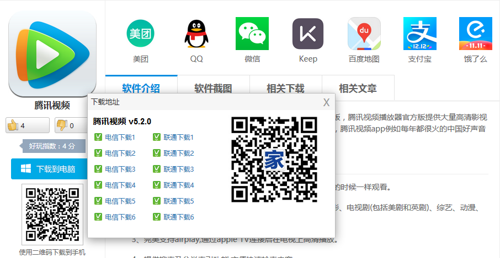Screen dimensions: 500x258
Task: Click the thumbs-up like icon
Action: [x=13, y=125]
